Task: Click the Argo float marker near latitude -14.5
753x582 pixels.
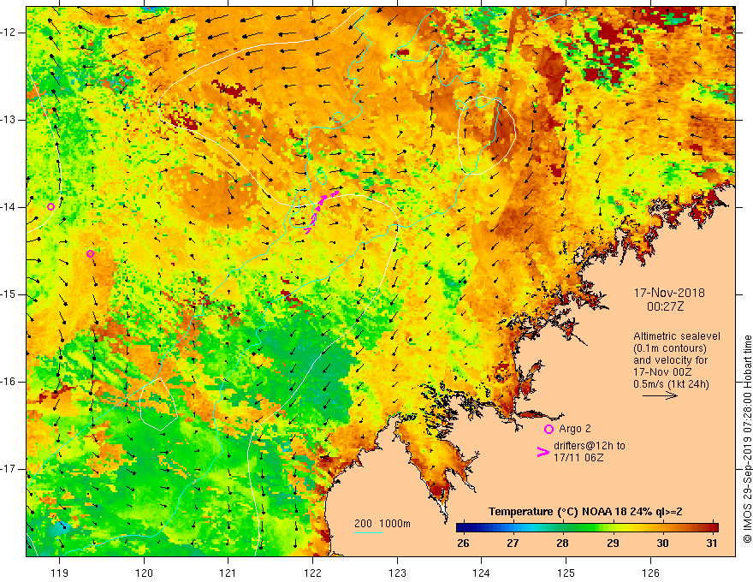Action: pos(91,254)
